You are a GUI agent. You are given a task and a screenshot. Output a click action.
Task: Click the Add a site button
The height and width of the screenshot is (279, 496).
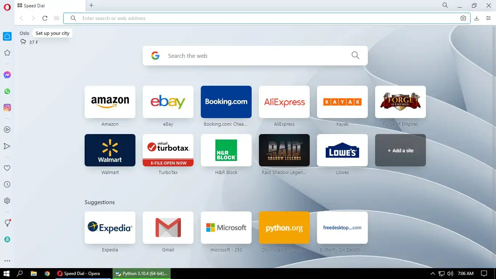click(401, 150)
